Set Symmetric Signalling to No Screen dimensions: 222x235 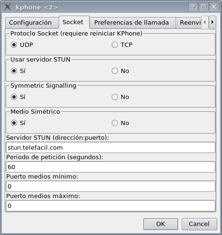[x=120, y=97]
